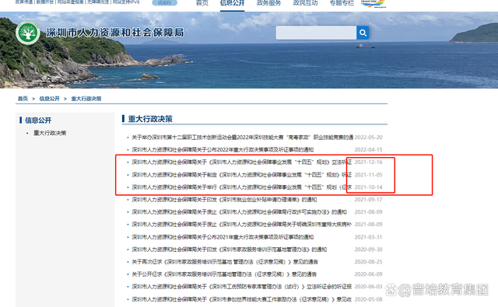Open the 2021年重大行政决策事项 notice

[x=223, y=237]
